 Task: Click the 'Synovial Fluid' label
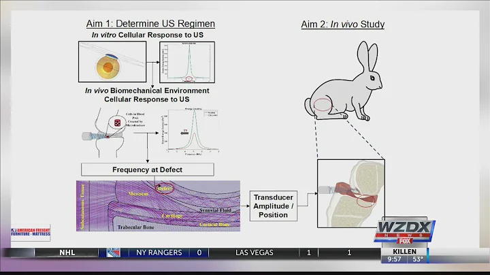[215, 210]
